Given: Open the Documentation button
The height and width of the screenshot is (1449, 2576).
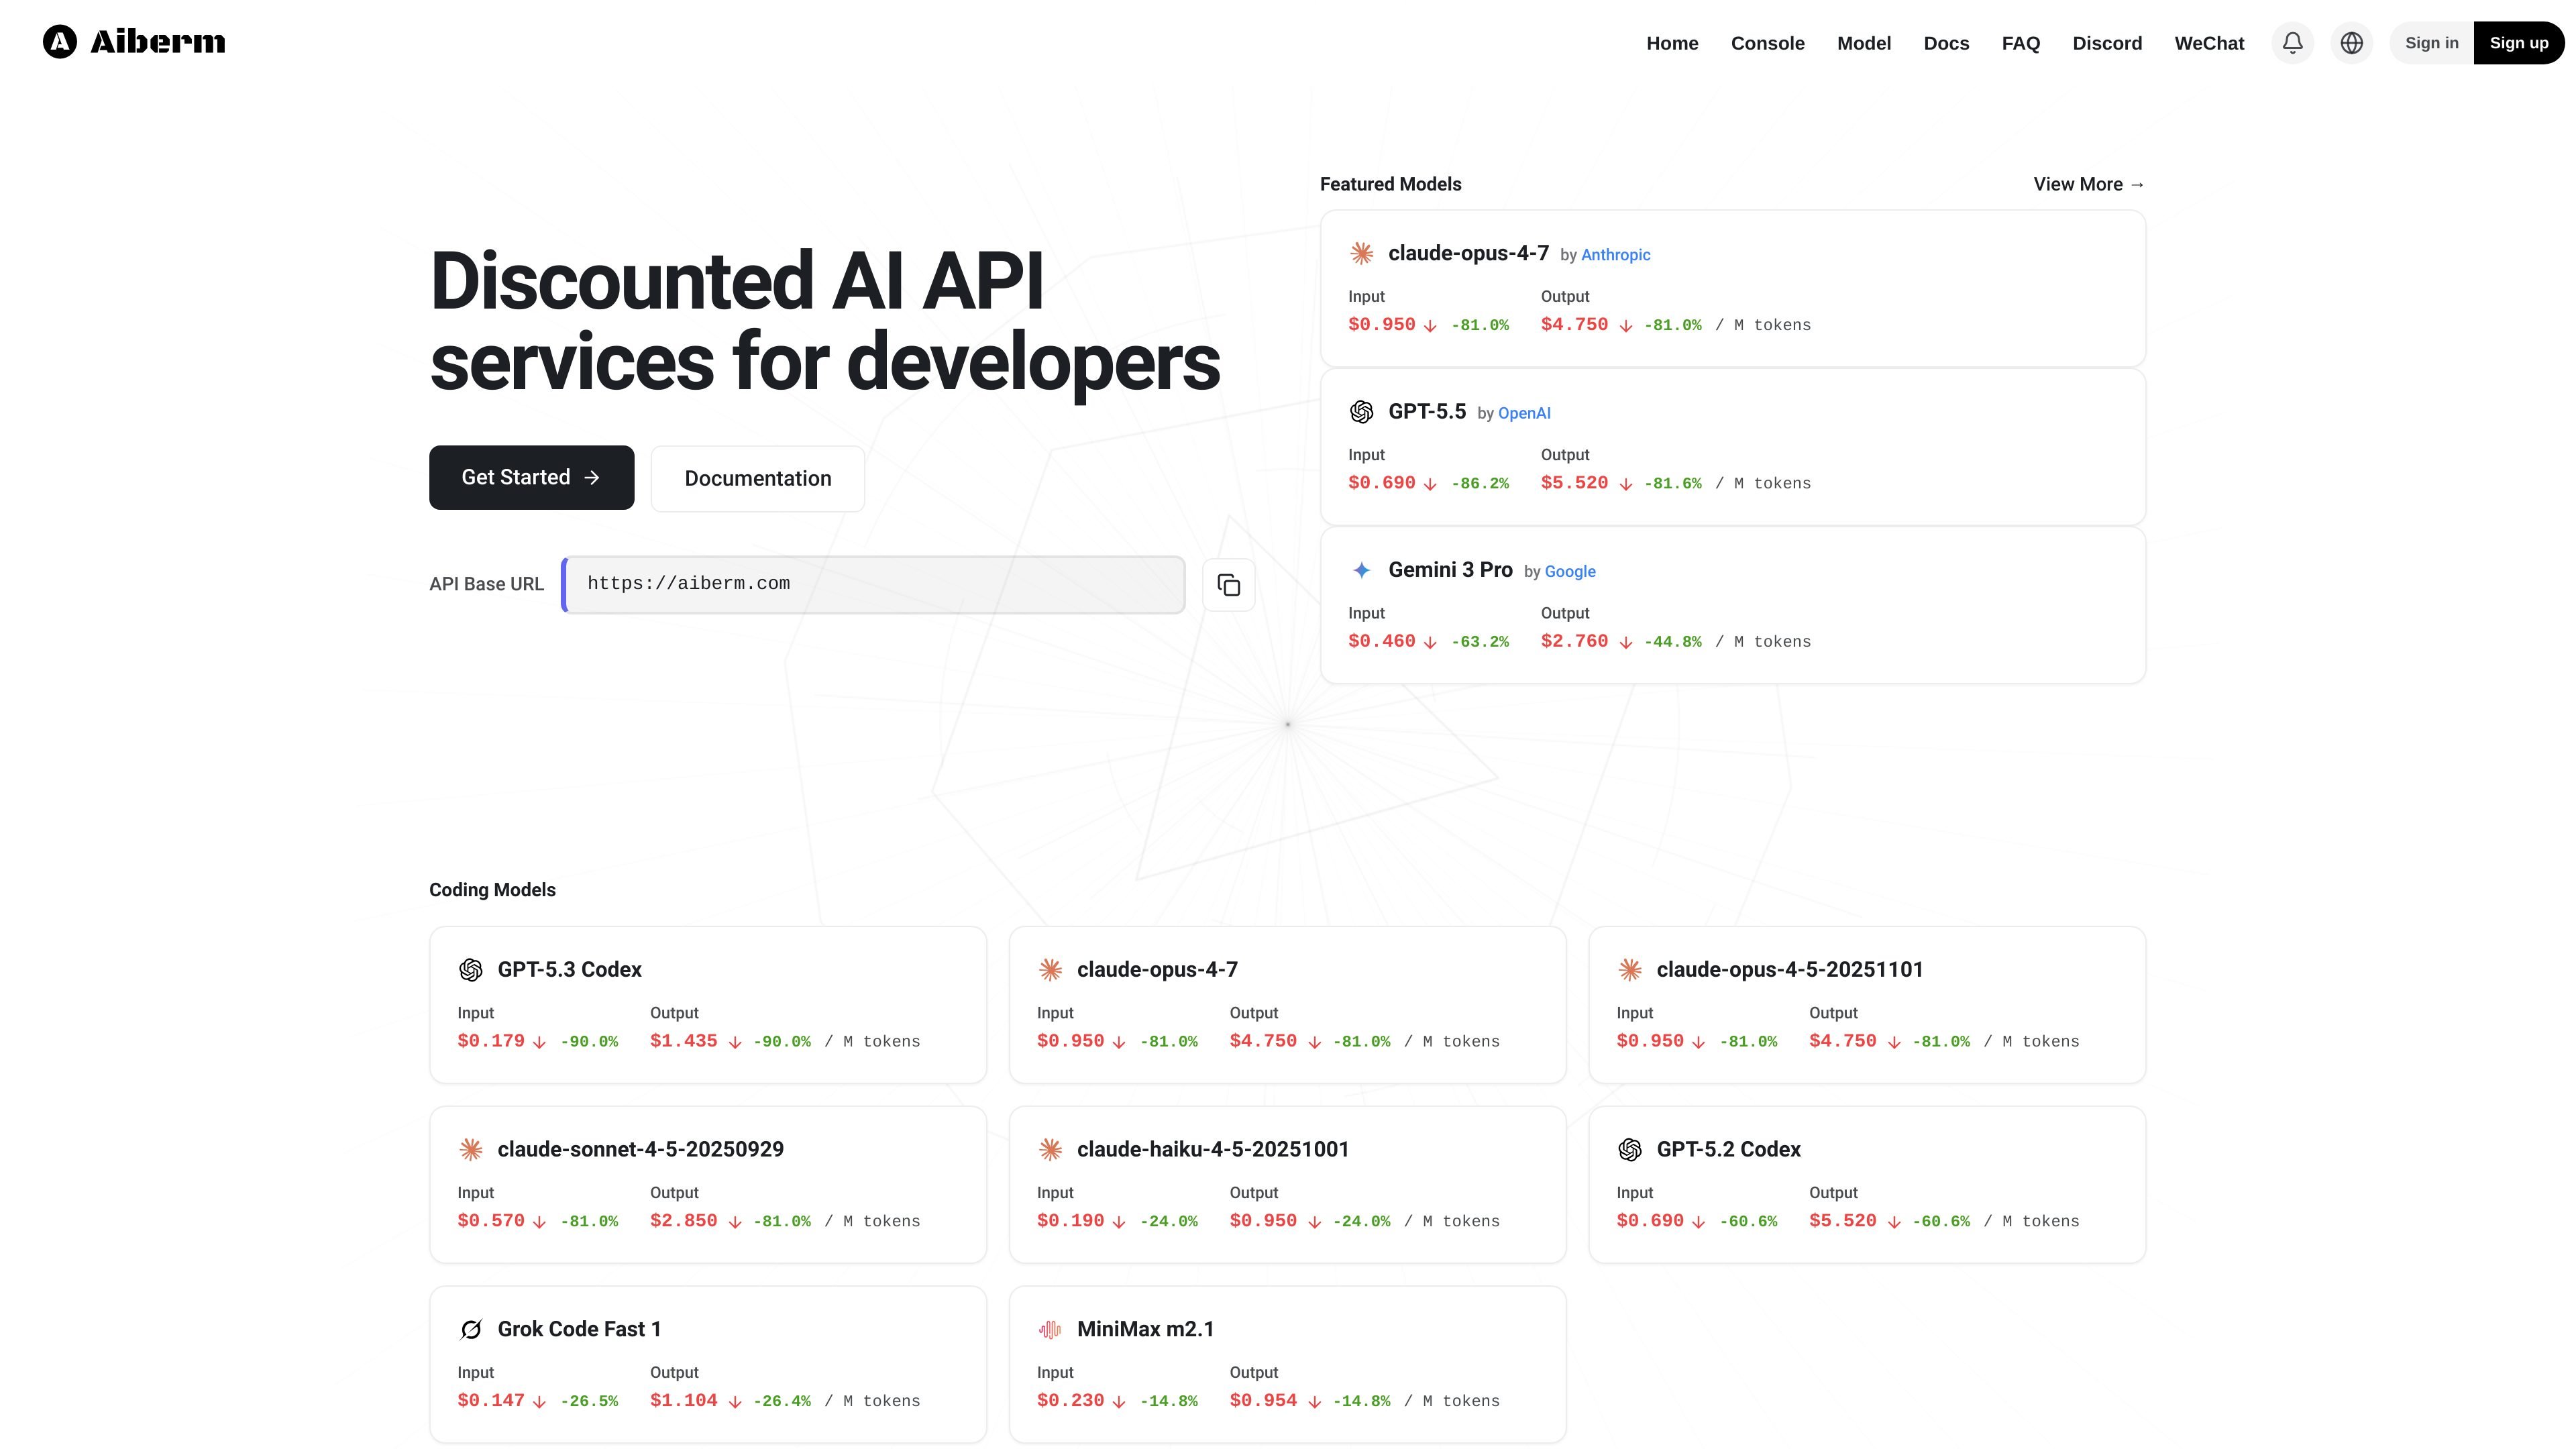Looking at the screenshot, I should pos(758,479).
